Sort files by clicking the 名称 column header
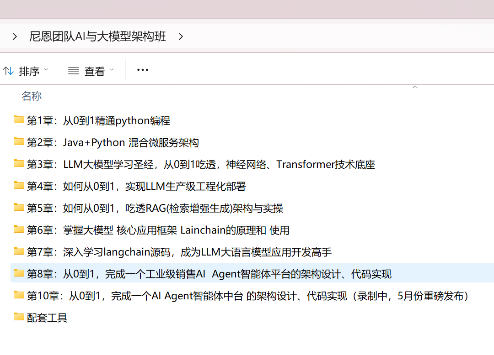This screenshot has width=494, height=355. (31, 96)
